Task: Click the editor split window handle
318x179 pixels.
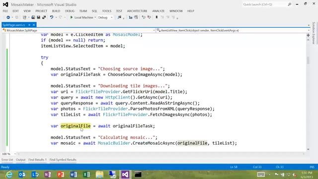Action: pos(308,35)
